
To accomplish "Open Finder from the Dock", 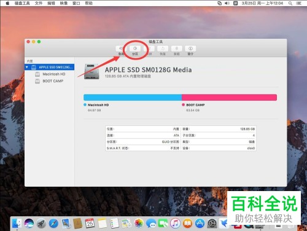I will click(x=17, y=223).
